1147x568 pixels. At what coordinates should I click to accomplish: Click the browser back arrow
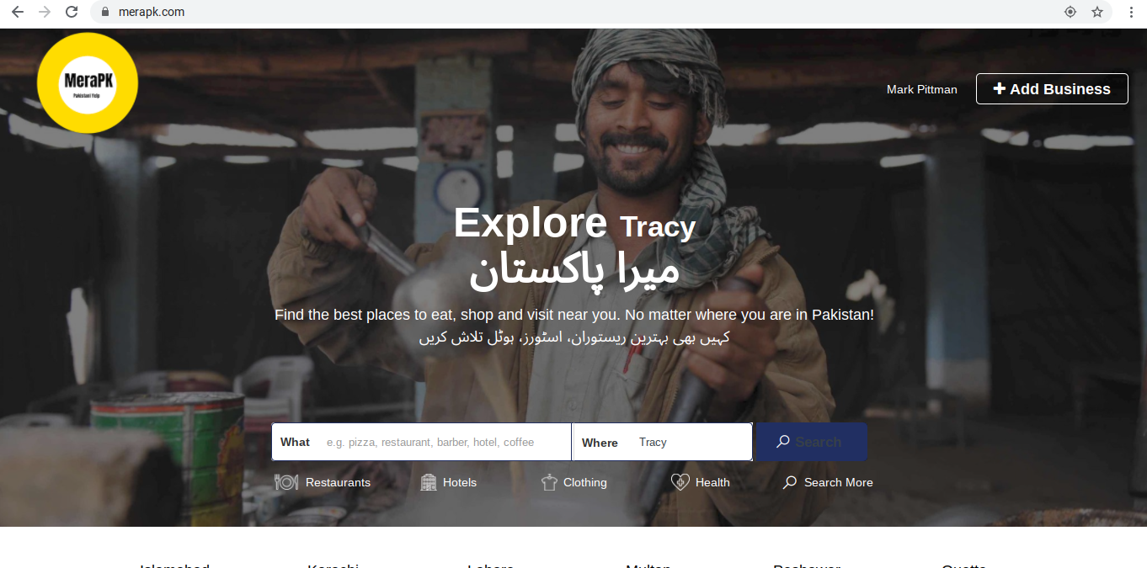[17, 12]
